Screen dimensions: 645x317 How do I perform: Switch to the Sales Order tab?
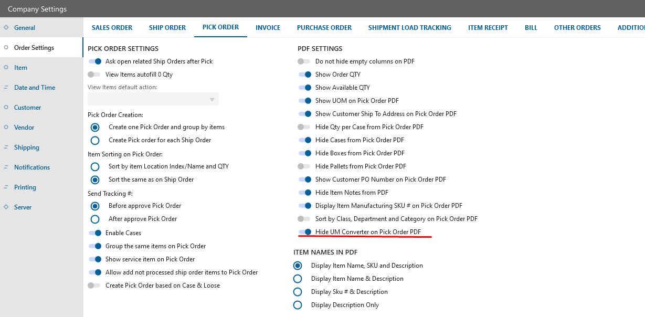pos(112,28)
